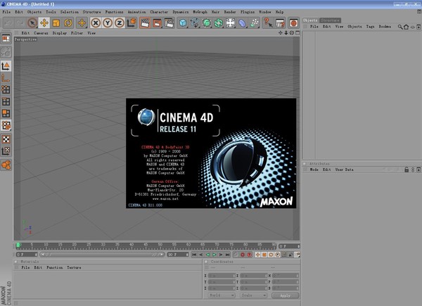
Task: Select the Live Selection arrow tool
Action: point(32,23)
